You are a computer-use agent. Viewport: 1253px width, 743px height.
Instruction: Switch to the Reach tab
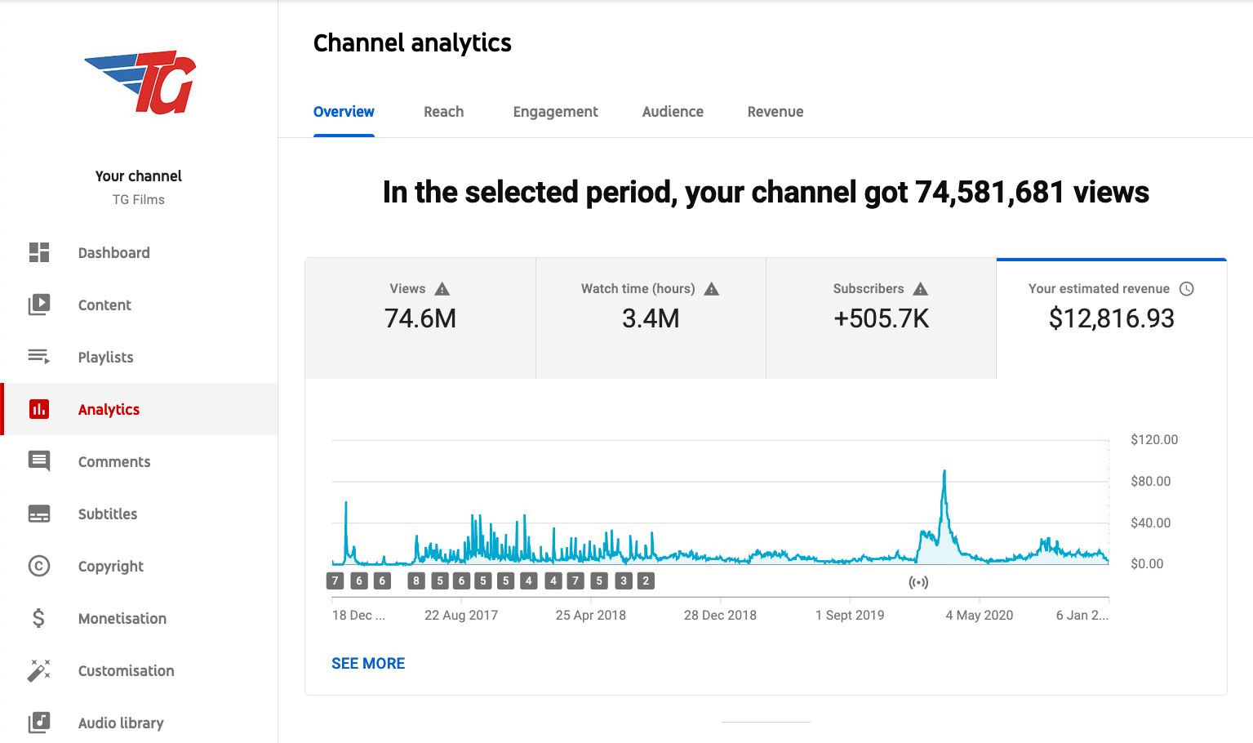coord(443,112)
